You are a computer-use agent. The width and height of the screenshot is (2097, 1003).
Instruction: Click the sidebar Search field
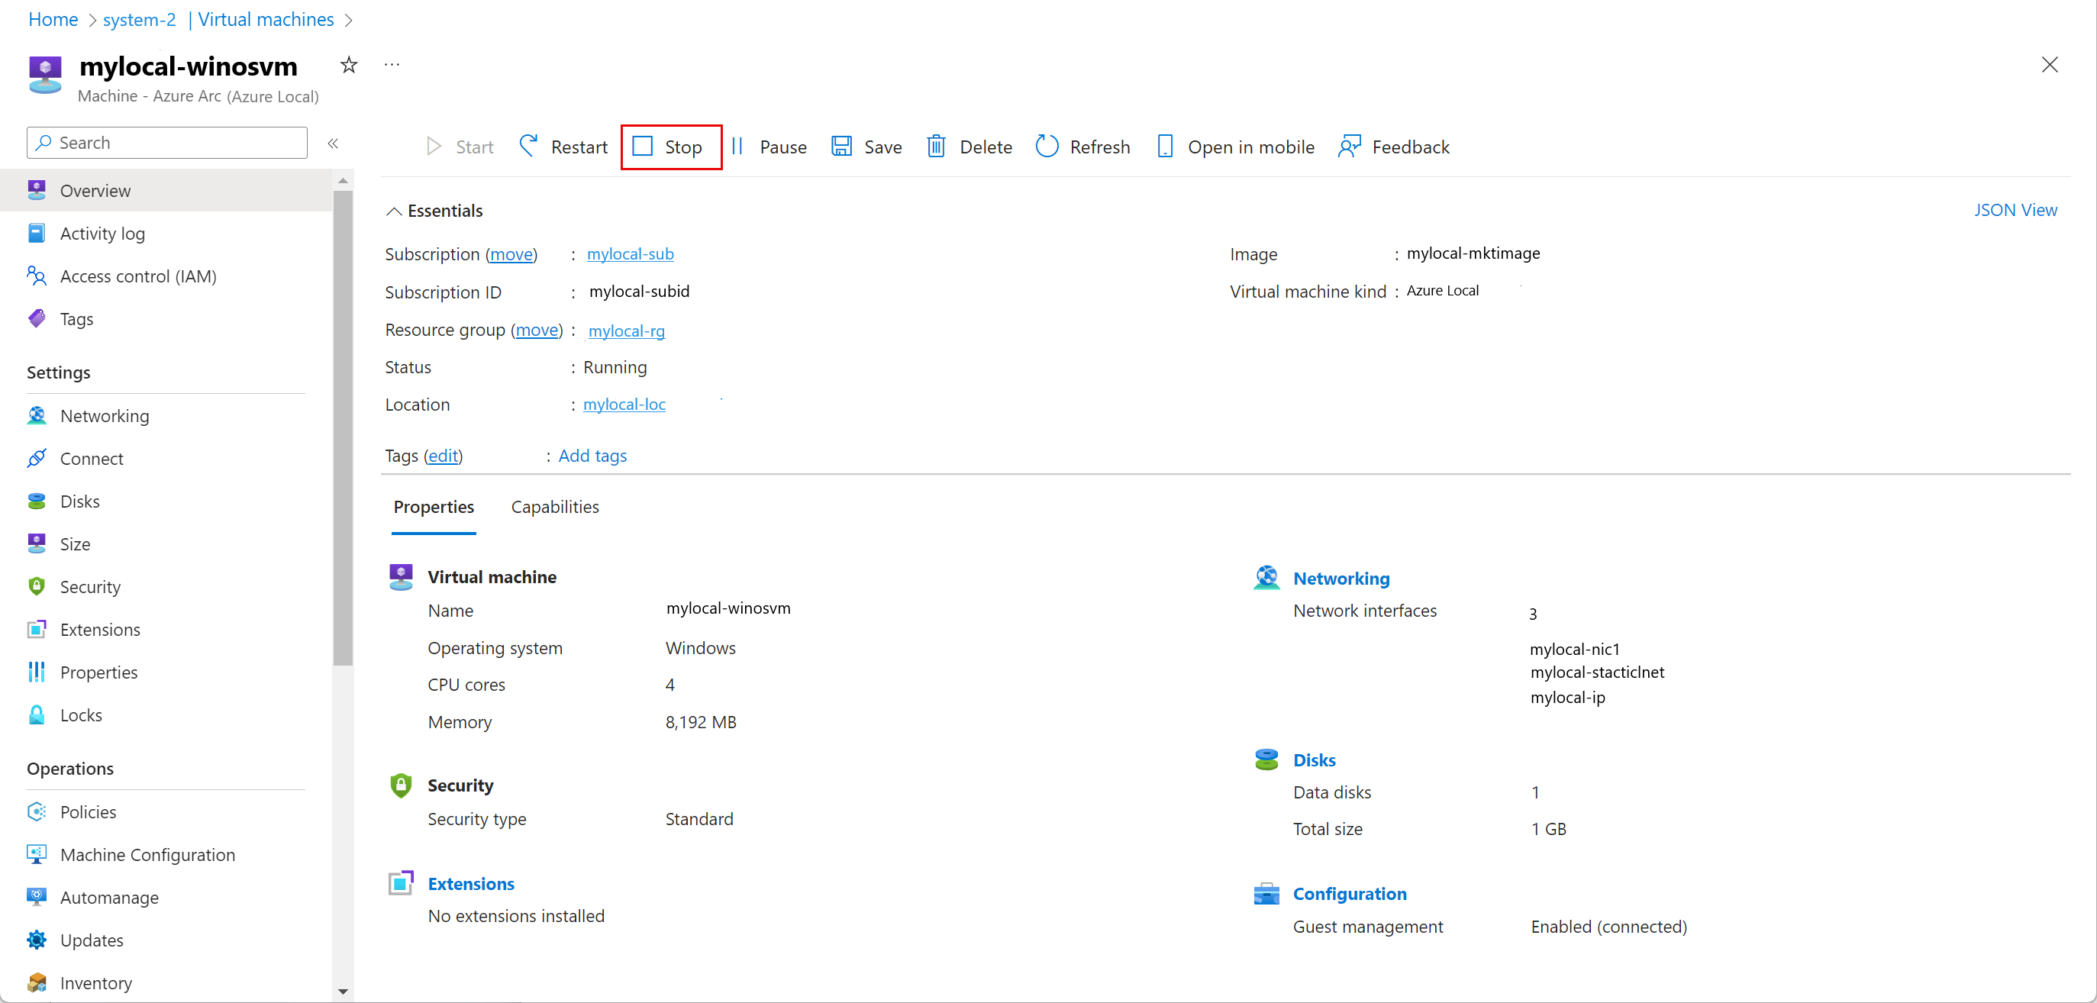(167, 143)
